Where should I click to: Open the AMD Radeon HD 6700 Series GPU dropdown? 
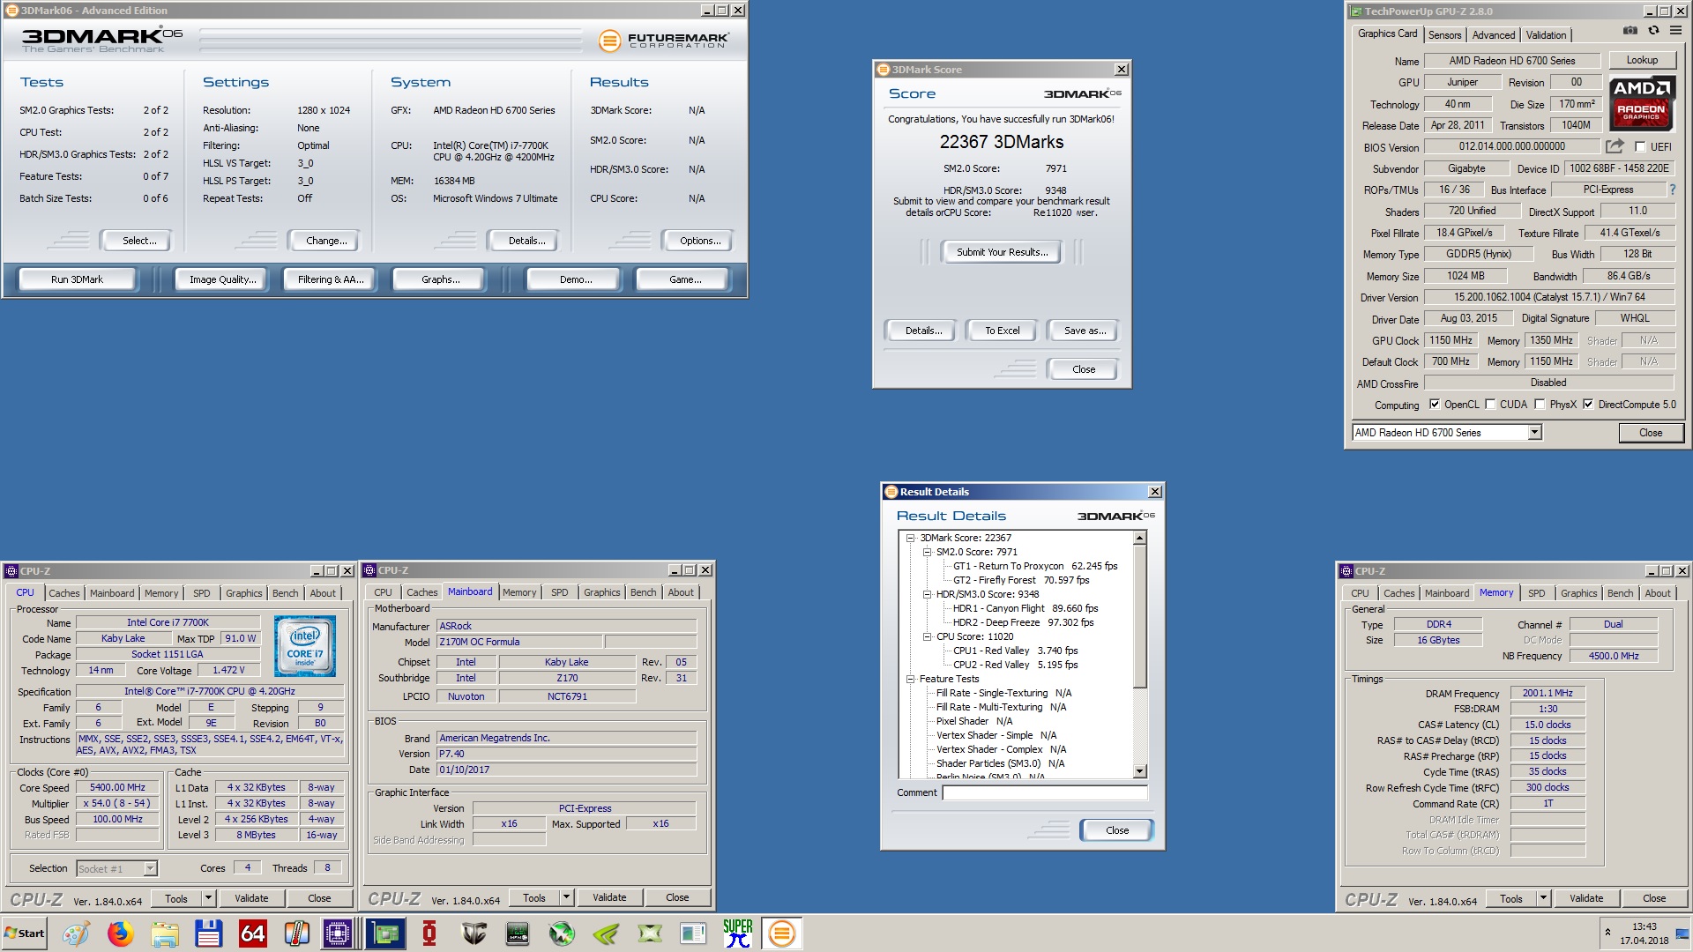coord(1534,432)
